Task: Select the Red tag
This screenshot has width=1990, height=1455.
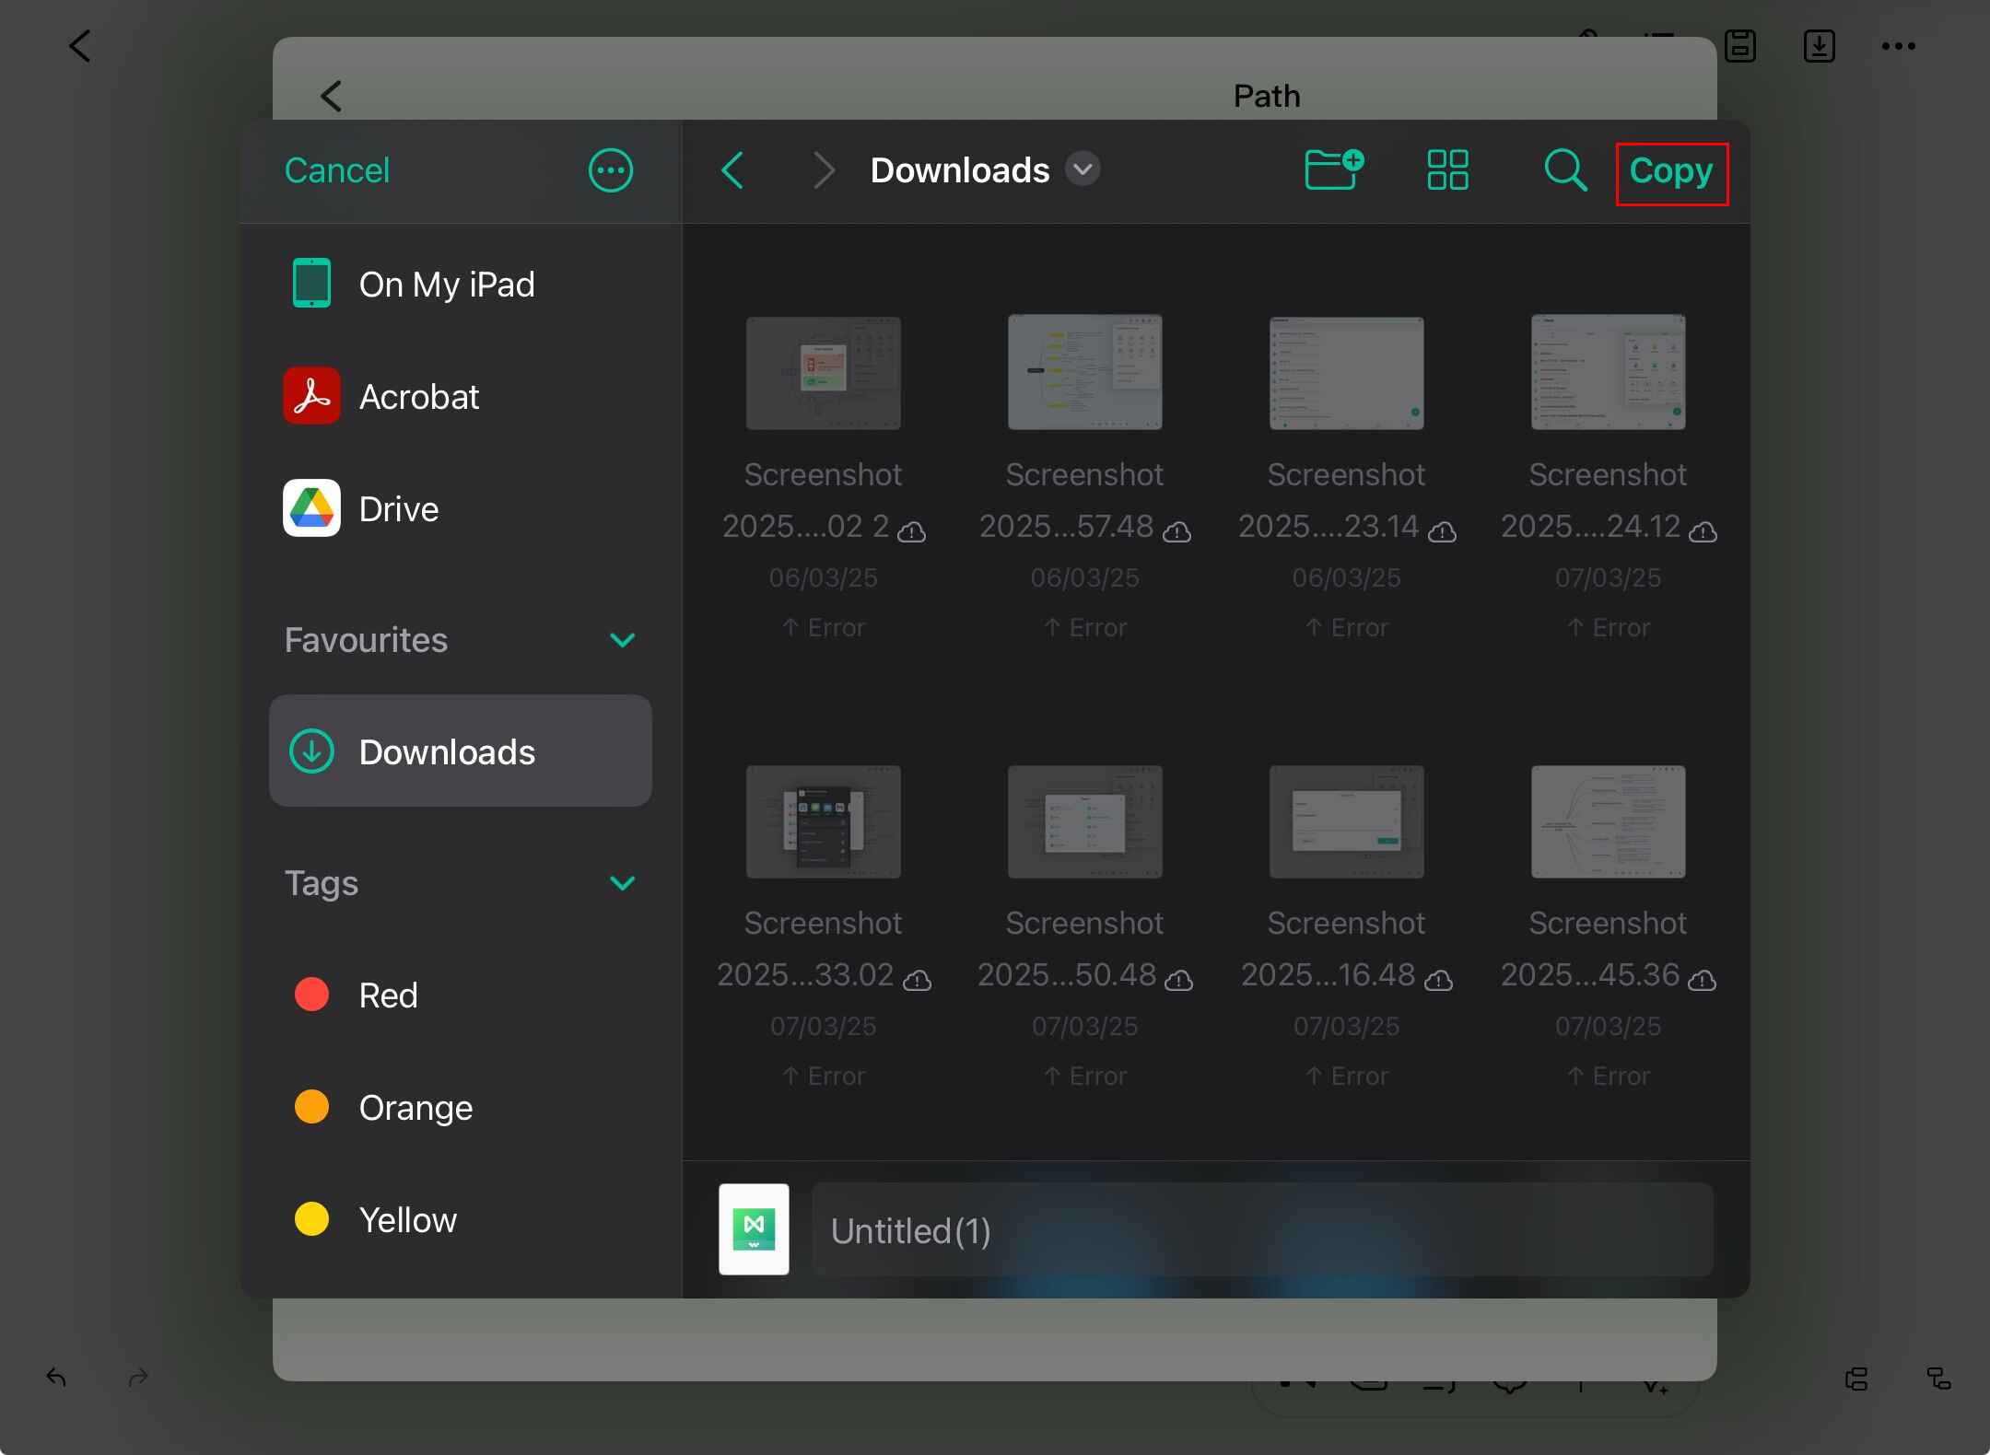Action: click(x=387, y=995)
